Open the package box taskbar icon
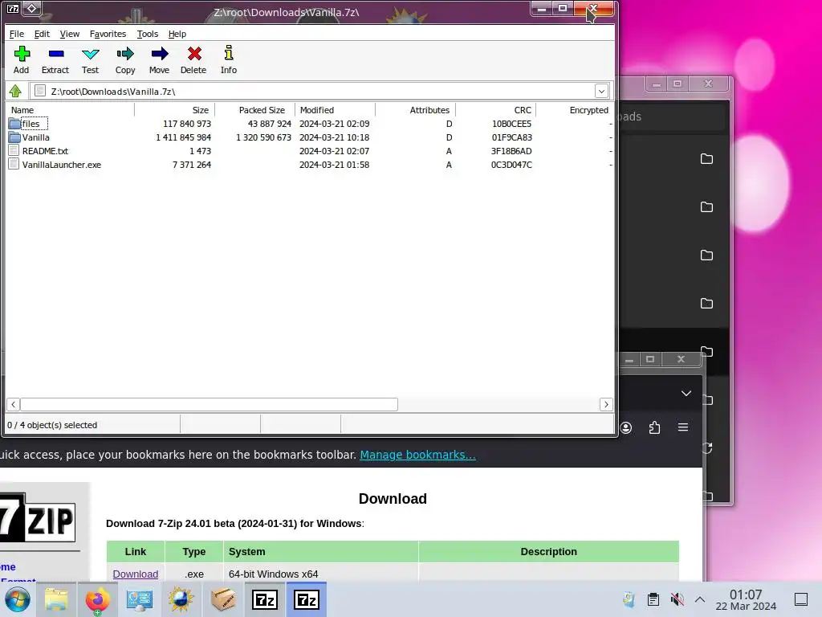Viewport: 822px width, 617px height. click(223, 599)
